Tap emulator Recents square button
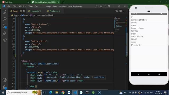This screenshot has height=95, width=169. (x=159, y=74)
